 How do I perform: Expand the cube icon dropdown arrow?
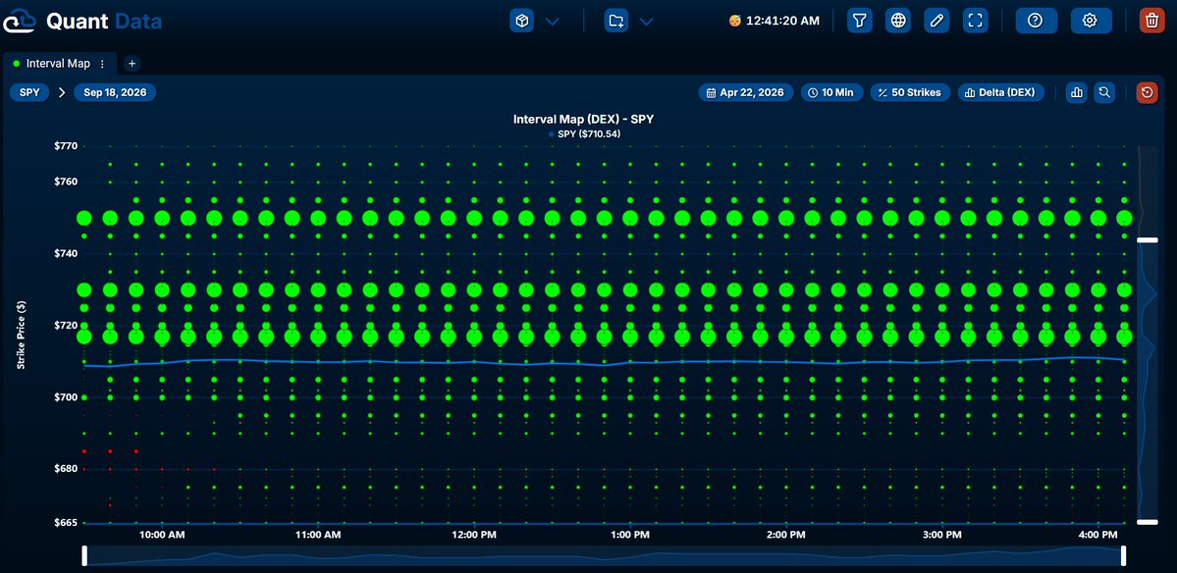tap(553, 21)
